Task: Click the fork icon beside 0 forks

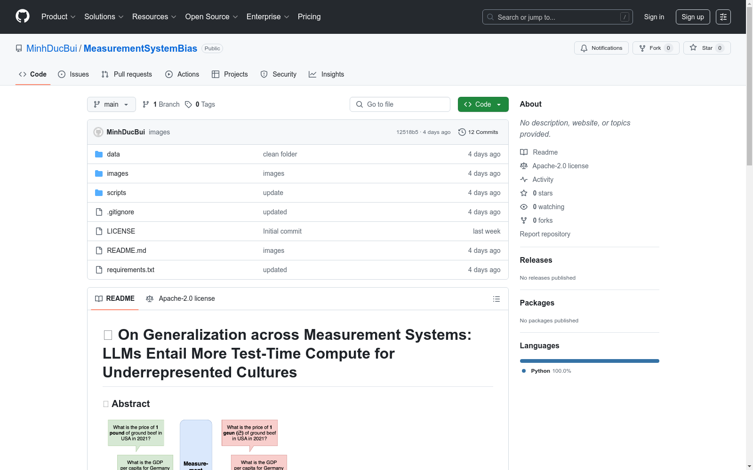Action: click(524, 220)
